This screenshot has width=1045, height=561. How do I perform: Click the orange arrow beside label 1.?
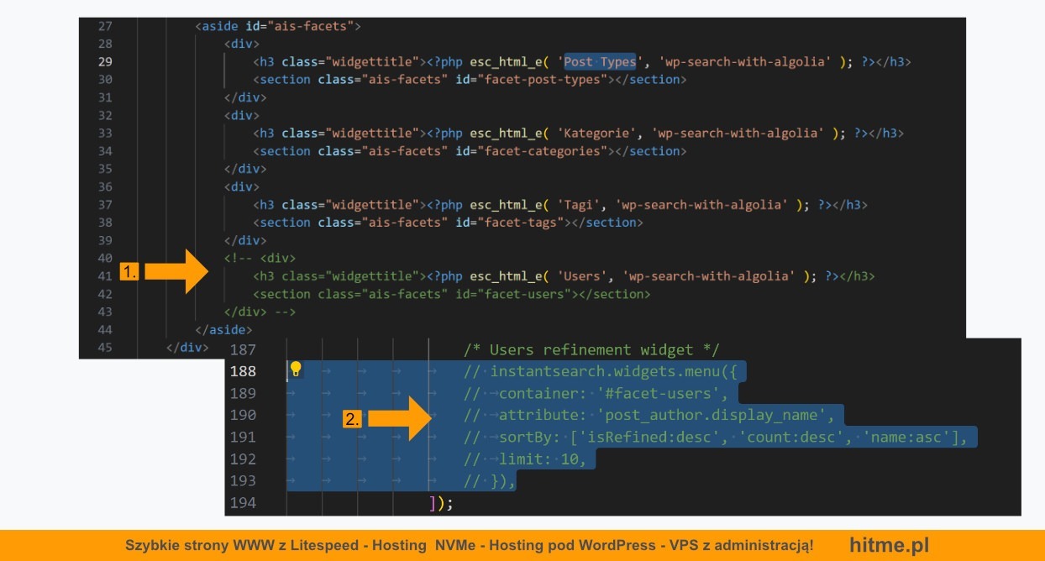[x=180, y=270]
